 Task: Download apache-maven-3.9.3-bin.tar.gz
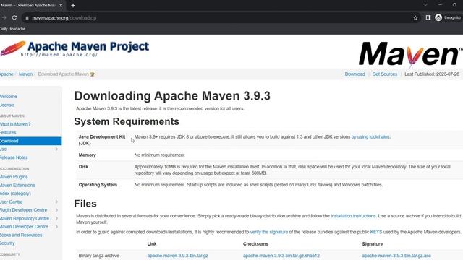coord(177,256)
